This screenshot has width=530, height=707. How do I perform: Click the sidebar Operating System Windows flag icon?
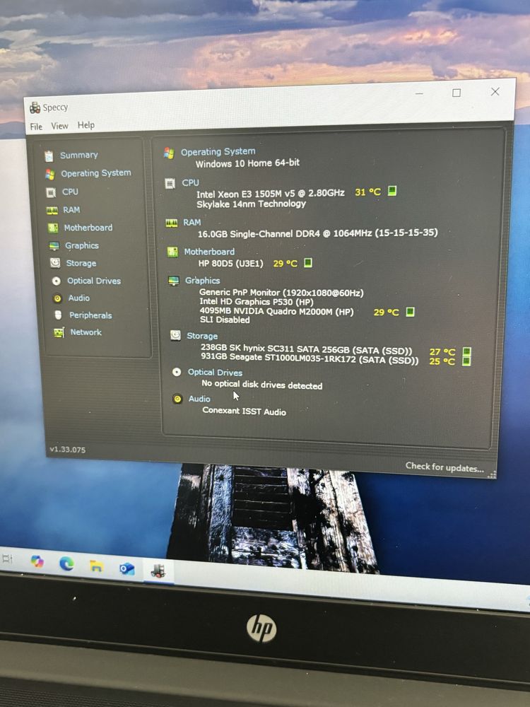(50, 174)
